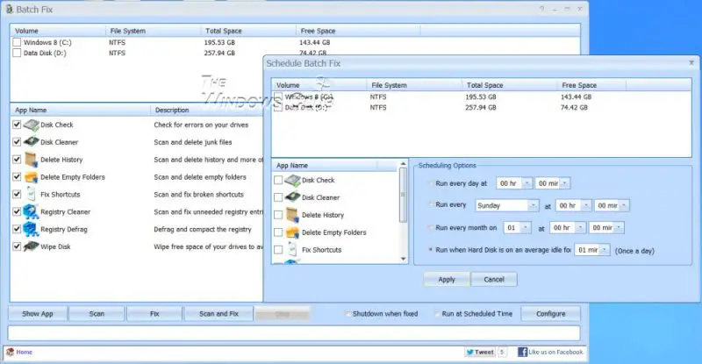The image size is (702, 364).
Task: Click the Scan button
Action: (97, 314)
